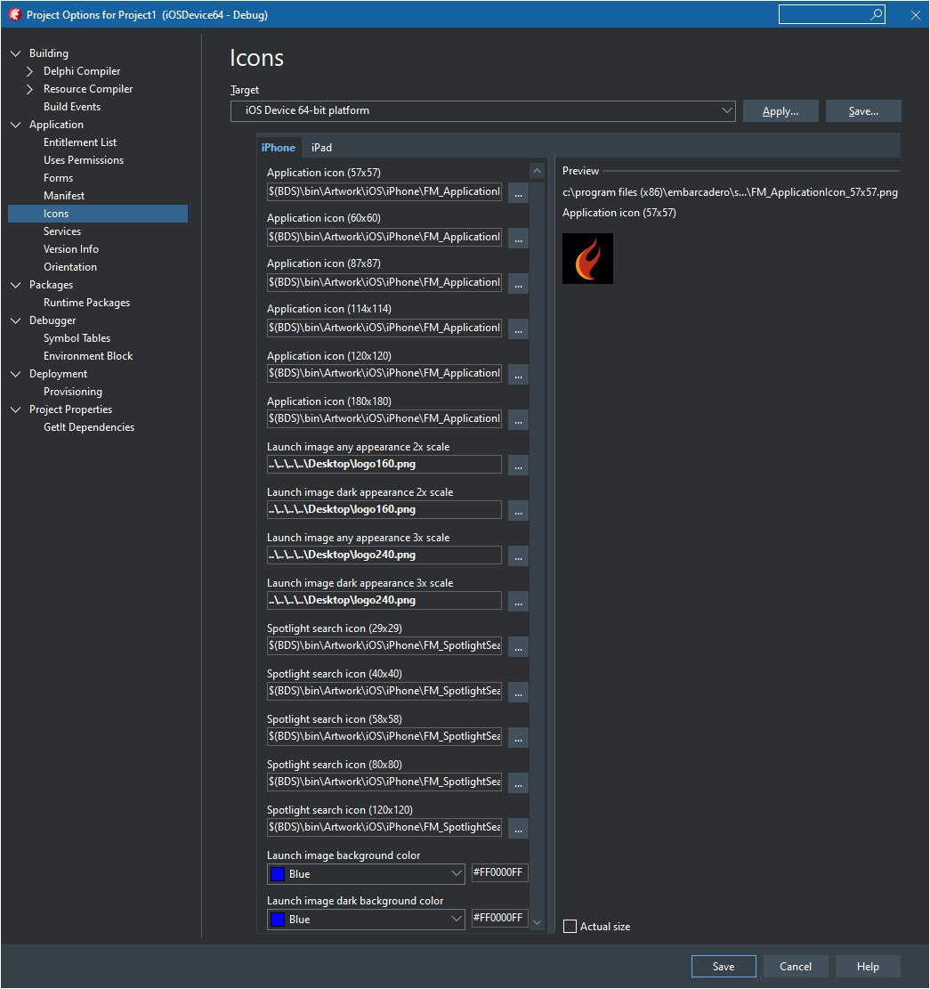
Task: Click the blue swatch for background color
Action: [278, 873]
